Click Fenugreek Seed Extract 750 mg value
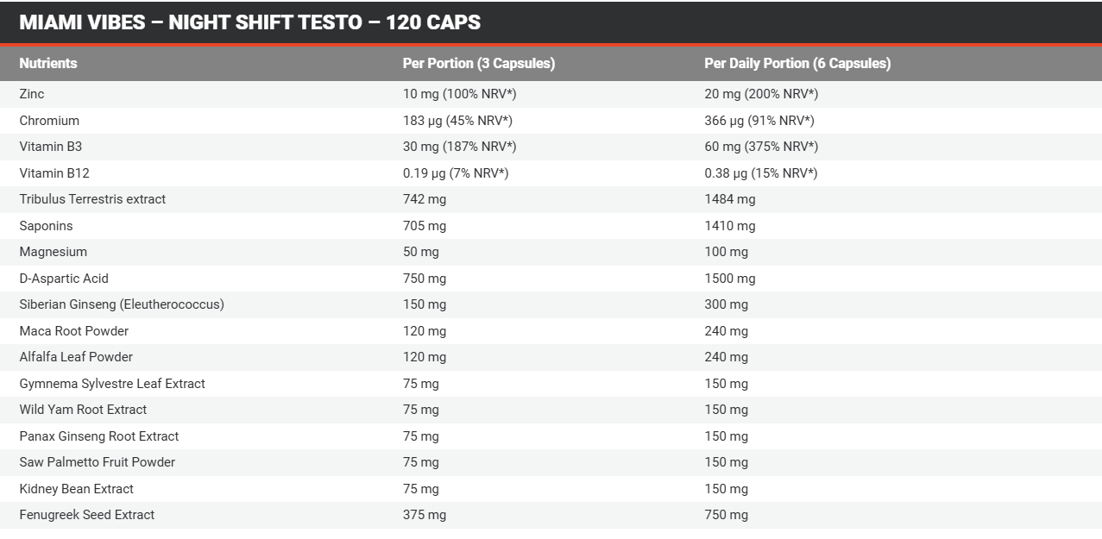Viewport: 1102px width, 539px height. (727, 515)
